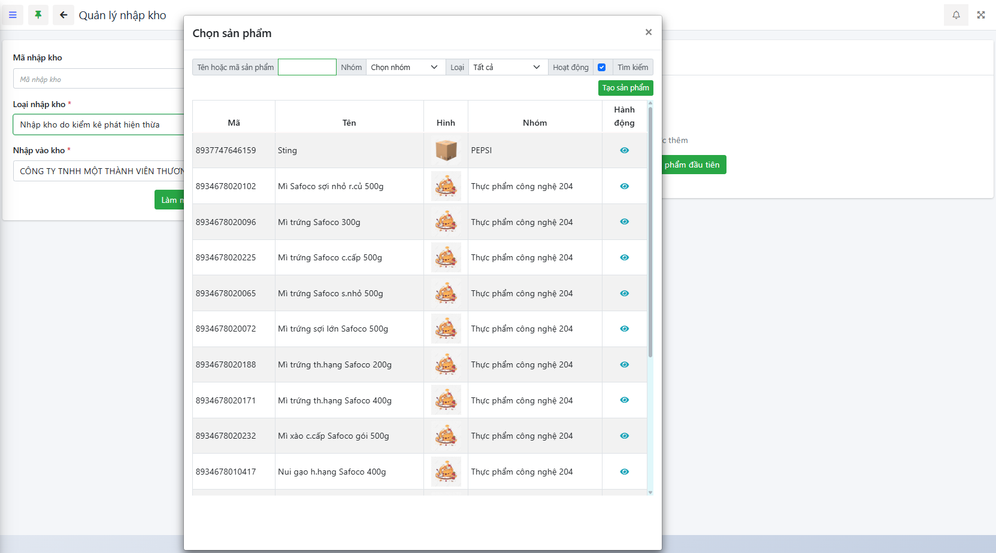Image resolution: width=996 pixels, height=553 pixels.
Task: Click the Mì Safoco sợi nhỏ thumbnail
Action: [x=446, y=186]
